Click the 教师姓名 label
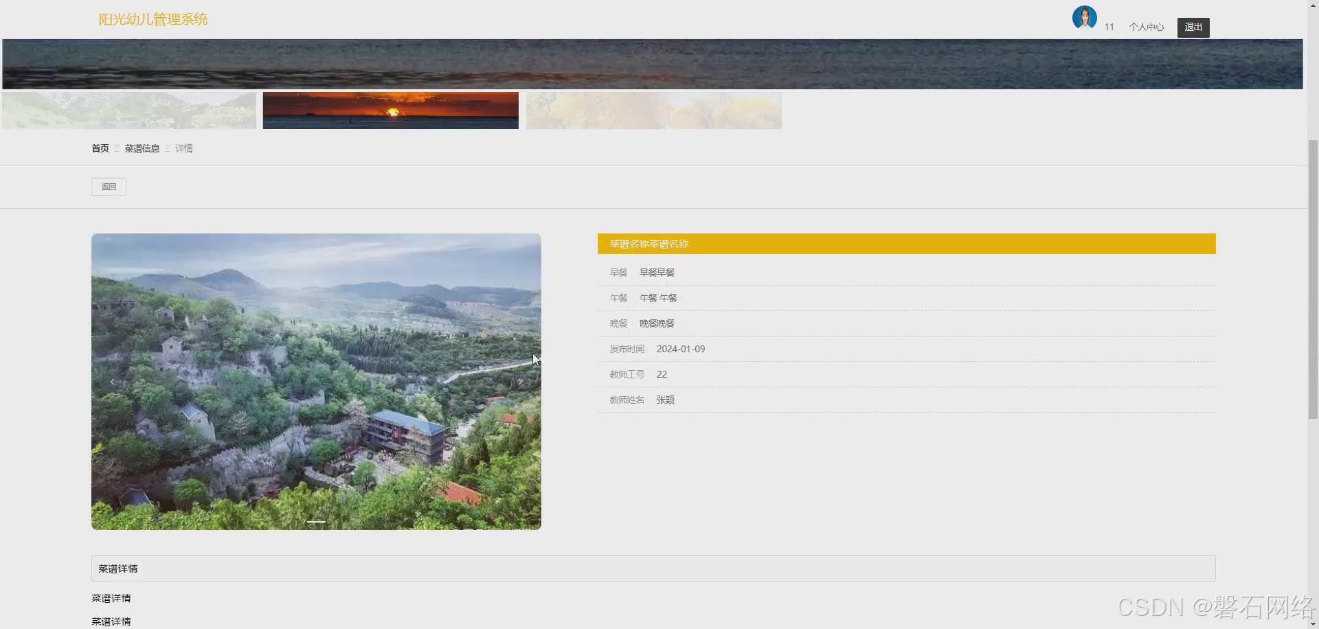The height and width of the screenshot is (629, 1319). click(x=627, y=400)
